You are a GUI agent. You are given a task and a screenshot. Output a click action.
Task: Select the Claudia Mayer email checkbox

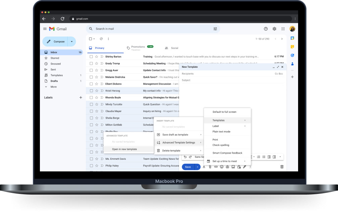click(x=91, y=111)
